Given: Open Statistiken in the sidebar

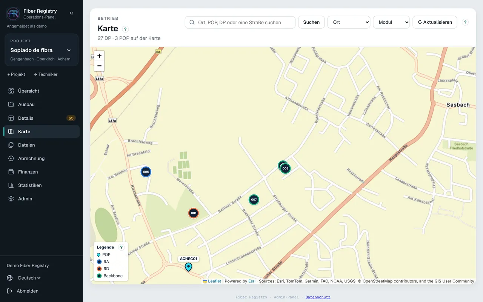Looking at the screenshot, I should coord(42,185).
